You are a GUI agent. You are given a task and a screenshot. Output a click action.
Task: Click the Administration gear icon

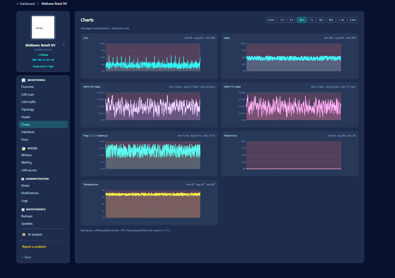(x=23, y=179)
